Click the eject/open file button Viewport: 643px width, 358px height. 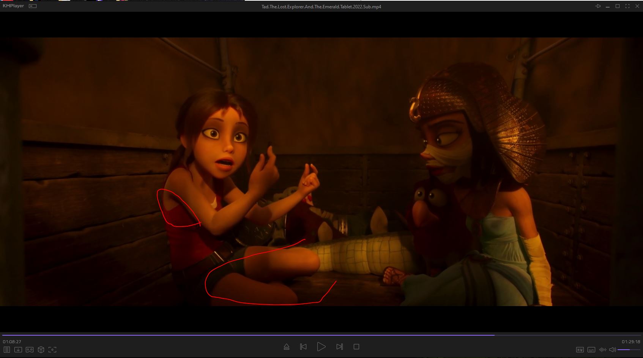(287, 347)
